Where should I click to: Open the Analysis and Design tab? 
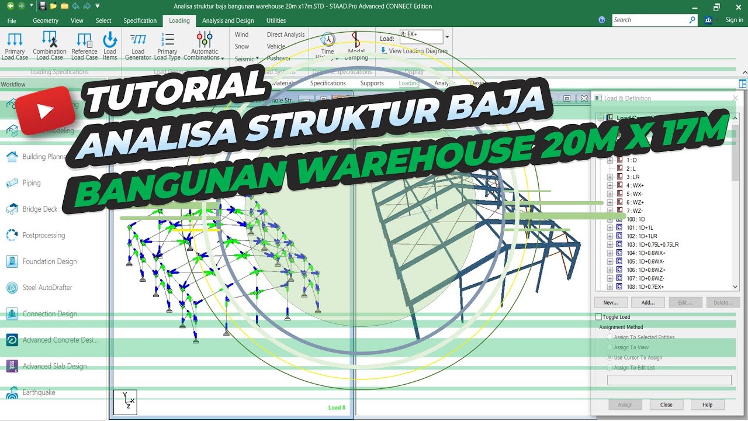(x=228, y=20)
